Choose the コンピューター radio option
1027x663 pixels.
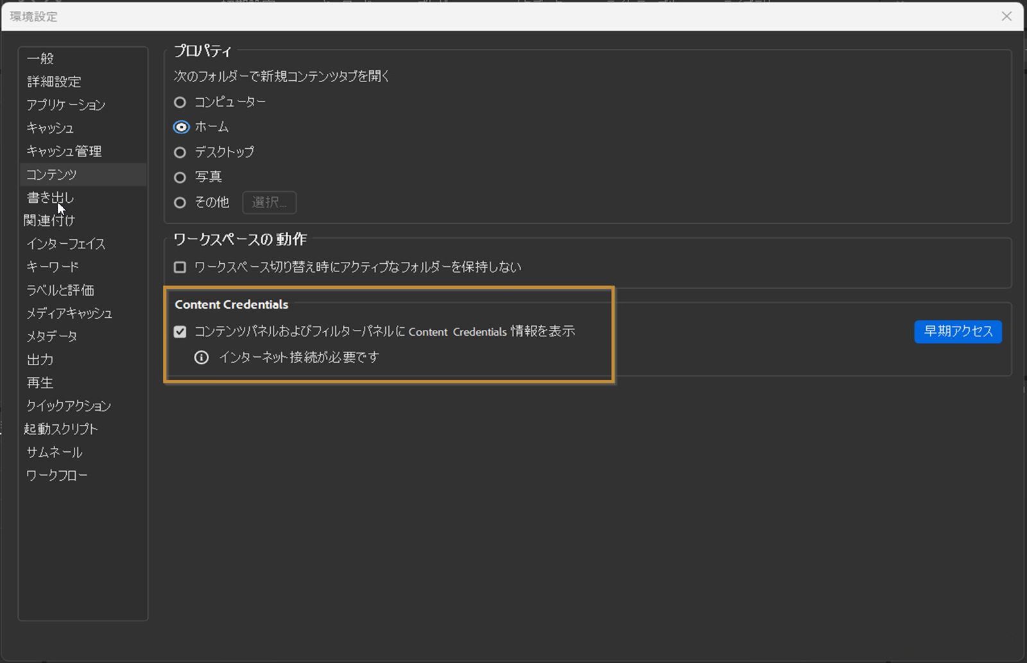180,102
